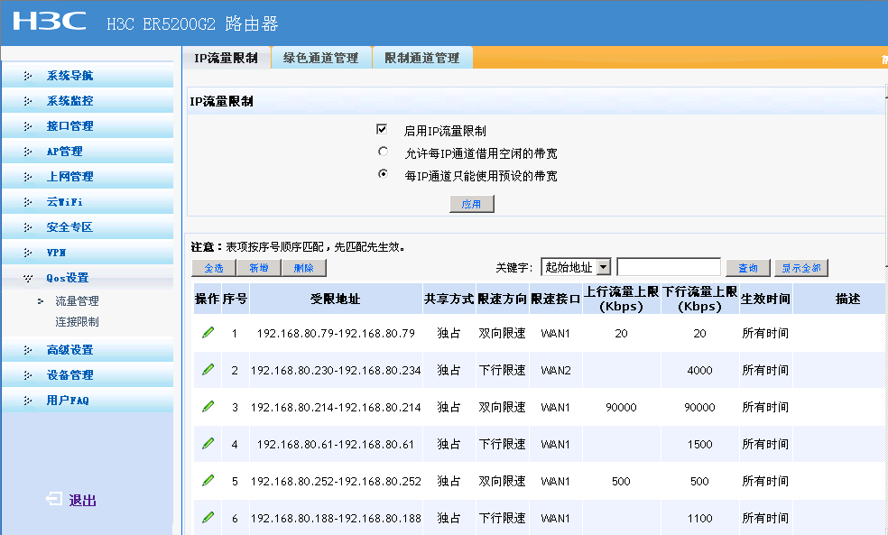Open 安全专区 menu item
The width and height of the screenshot is (888, 535).
tap(69, 227)
